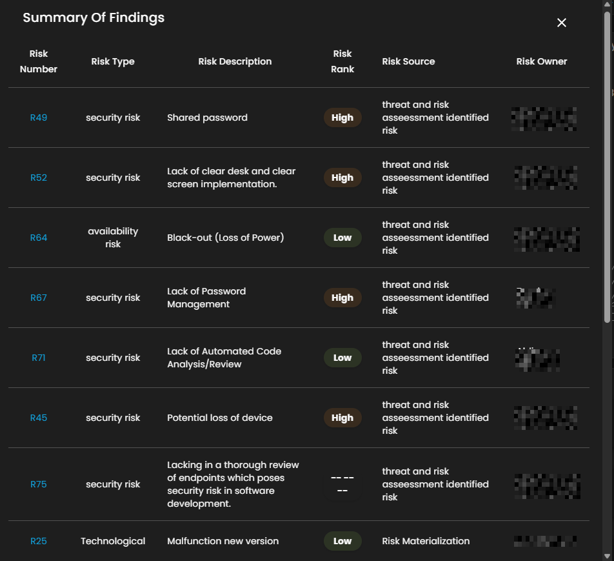The height and width of the screenshot is (561, 614).
Task: Open risk number R52 link
Action: click(x=39, y=178)
